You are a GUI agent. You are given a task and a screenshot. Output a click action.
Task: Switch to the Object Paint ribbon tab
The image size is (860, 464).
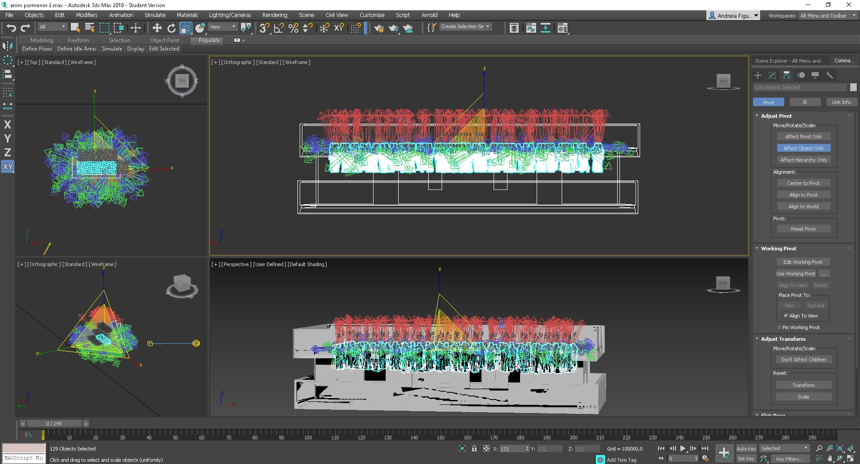(x=164, y=40)
